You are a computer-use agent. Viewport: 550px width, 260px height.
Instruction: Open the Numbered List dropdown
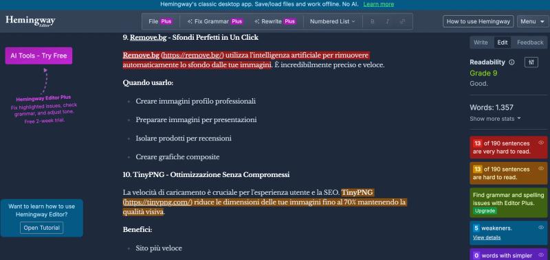click(x=333, y=21)
